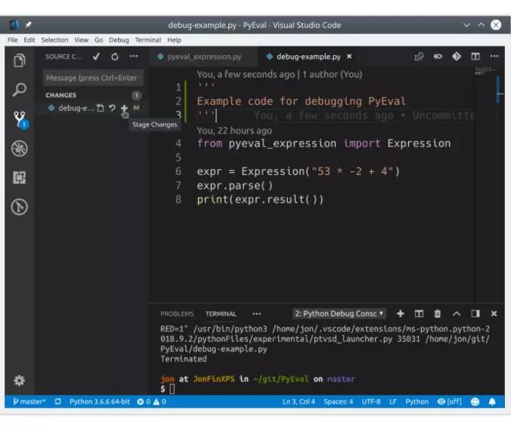Select Python 3.6.6 64-bit interpreter
The height and width of the screenshot is (430, 511).
point(99,401)
